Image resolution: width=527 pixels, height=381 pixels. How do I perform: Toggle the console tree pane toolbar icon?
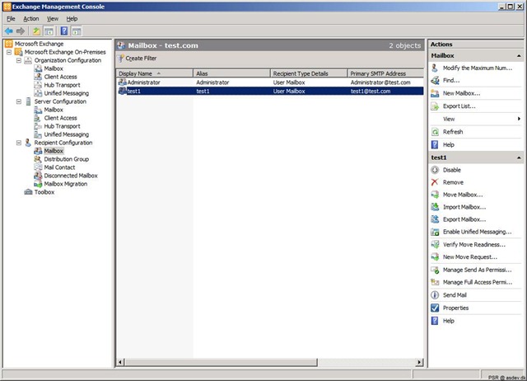[49, 31]
